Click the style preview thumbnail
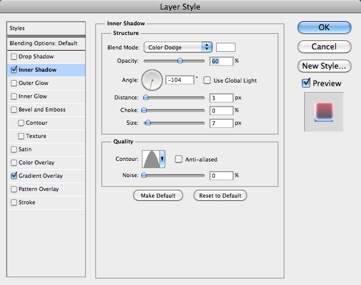The image size is (361, 285). (324, 112)
